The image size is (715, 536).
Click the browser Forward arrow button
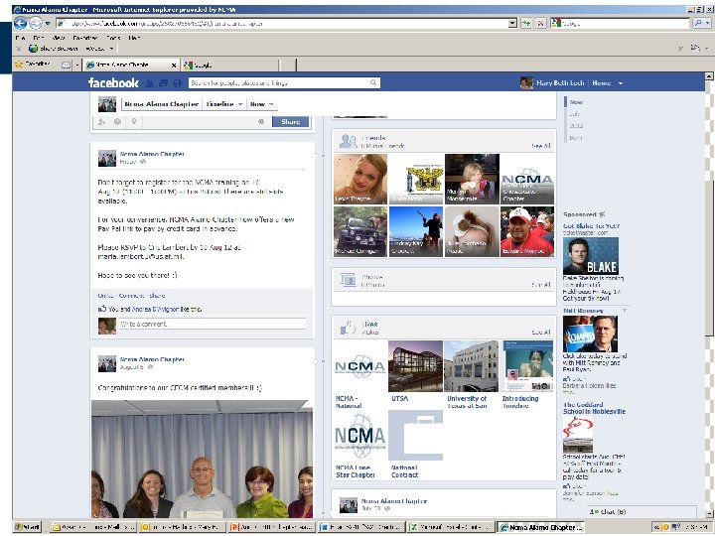tap(36, 23)
